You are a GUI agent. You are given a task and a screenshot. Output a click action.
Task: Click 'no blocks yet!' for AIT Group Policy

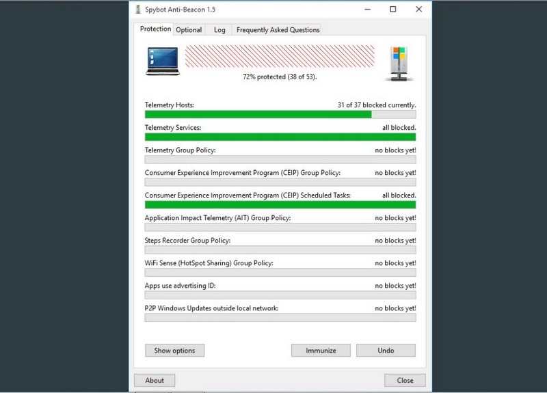396,218
